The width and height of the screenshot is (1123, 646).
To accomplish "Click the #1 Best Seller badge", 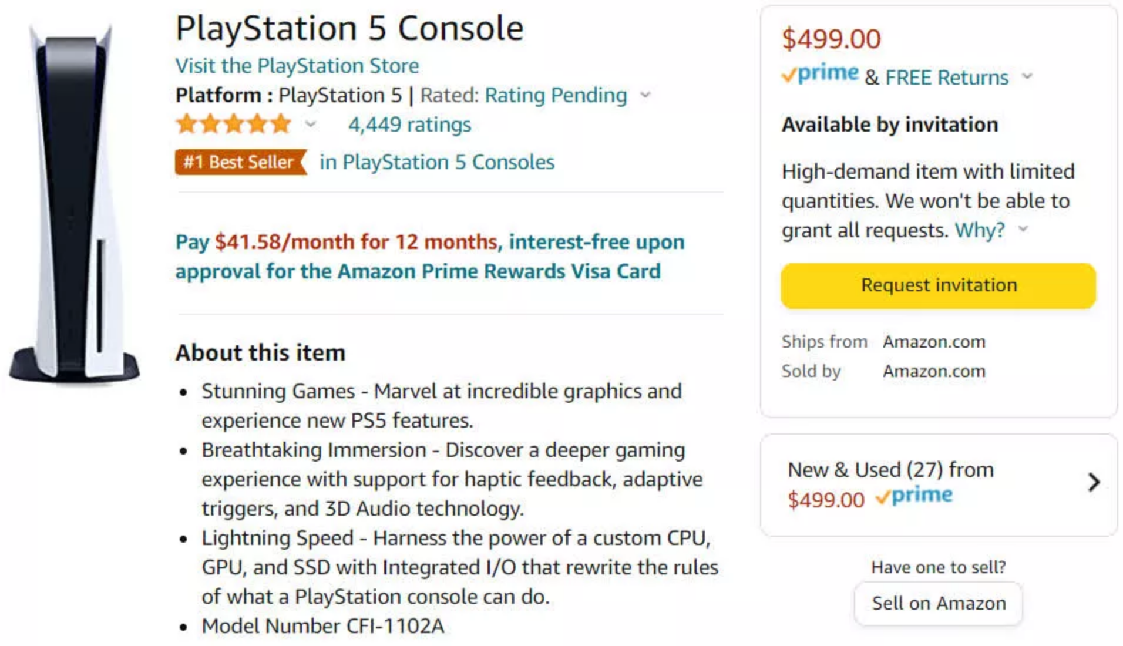I will coord(240,162).
